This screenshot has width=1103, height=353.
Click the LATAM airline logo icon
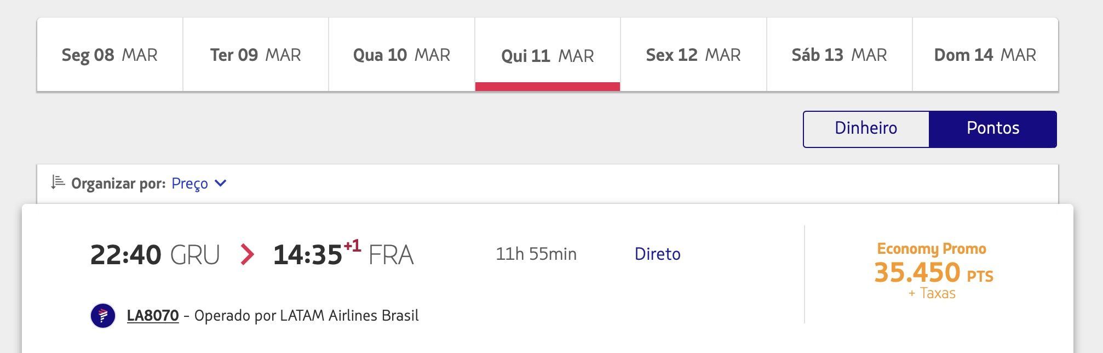[103, 316]
